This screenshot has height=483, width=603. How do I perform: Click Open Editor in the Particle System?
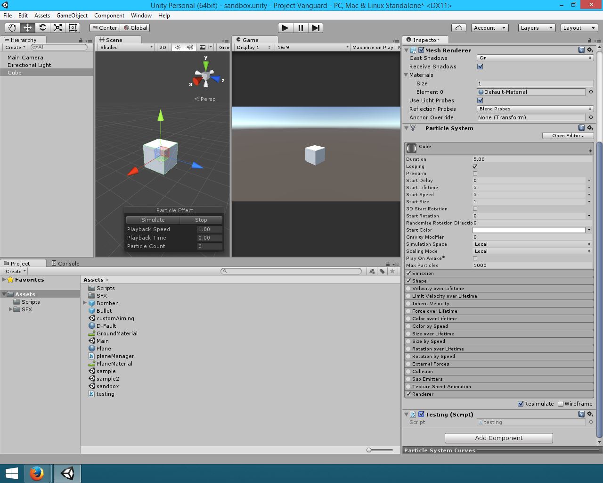(568, 135)
